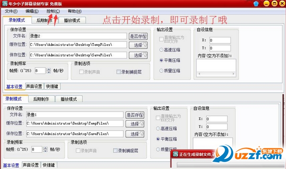Switch to upper 播放模式 tab
Screen dimensions: 286x169
tap(72, 20)
